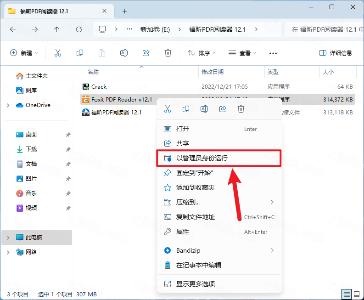364x300 pixels.
Task: Refresh the folder view
Action: tap(79, 29)
